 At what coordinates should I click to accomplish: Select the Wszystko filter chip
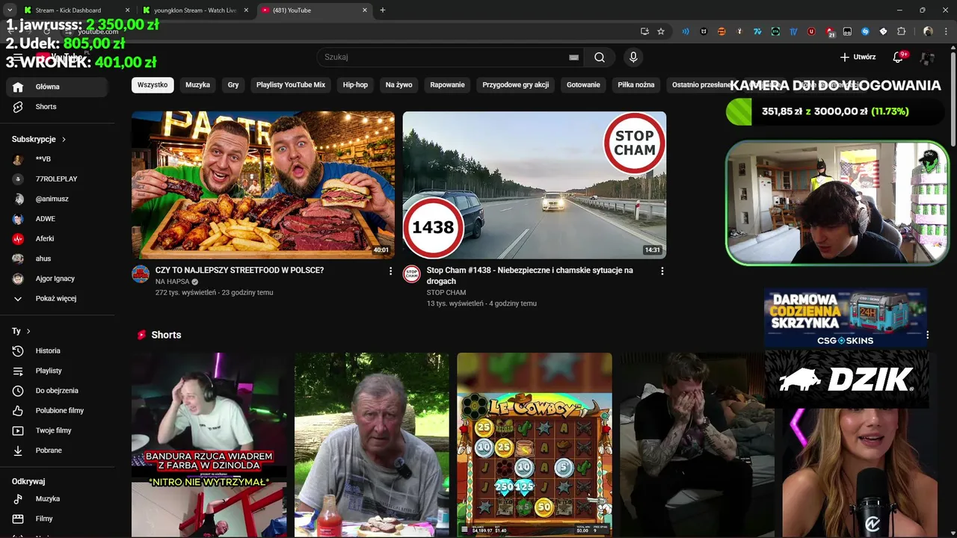pyautogui.click(x=153, y=85)
